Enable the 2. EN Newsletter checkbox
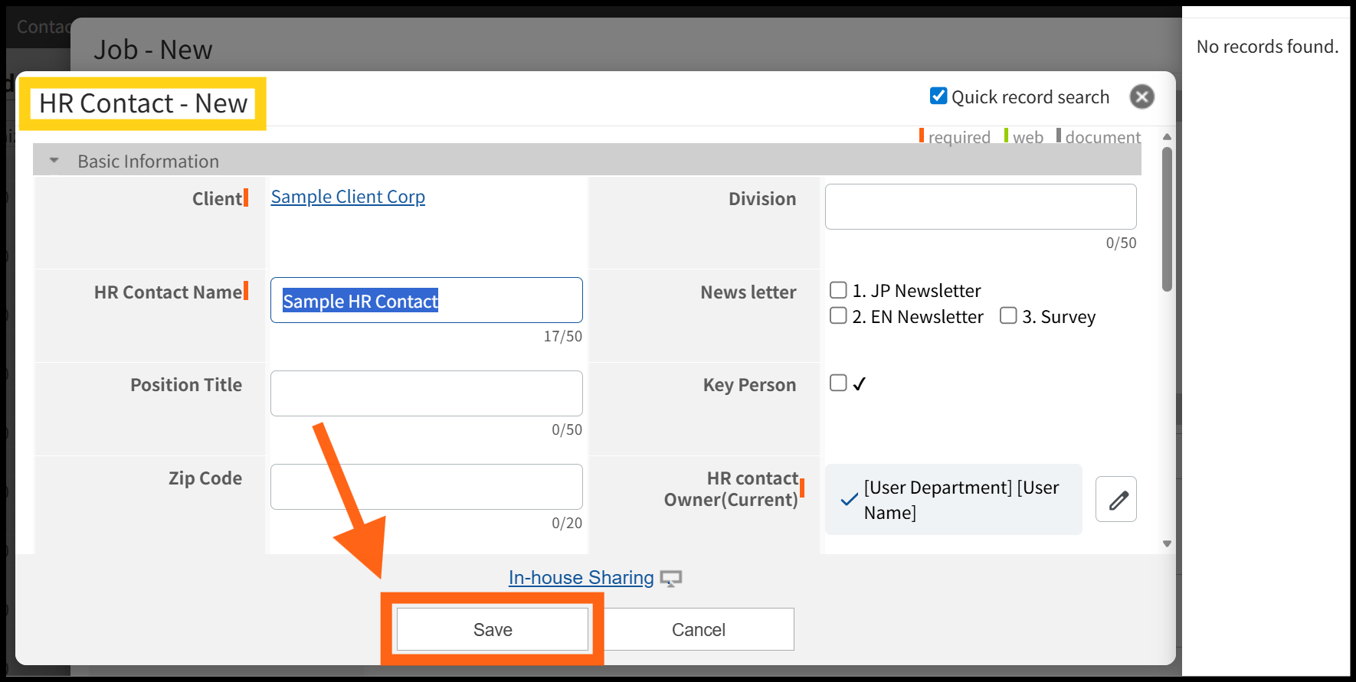Viewport: 1356px width, 682px height. (839, 316)
